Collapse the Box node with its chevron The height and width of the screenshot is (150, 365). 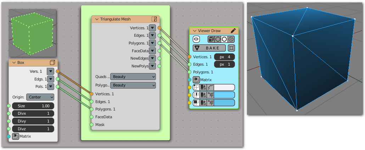point(14,62)
